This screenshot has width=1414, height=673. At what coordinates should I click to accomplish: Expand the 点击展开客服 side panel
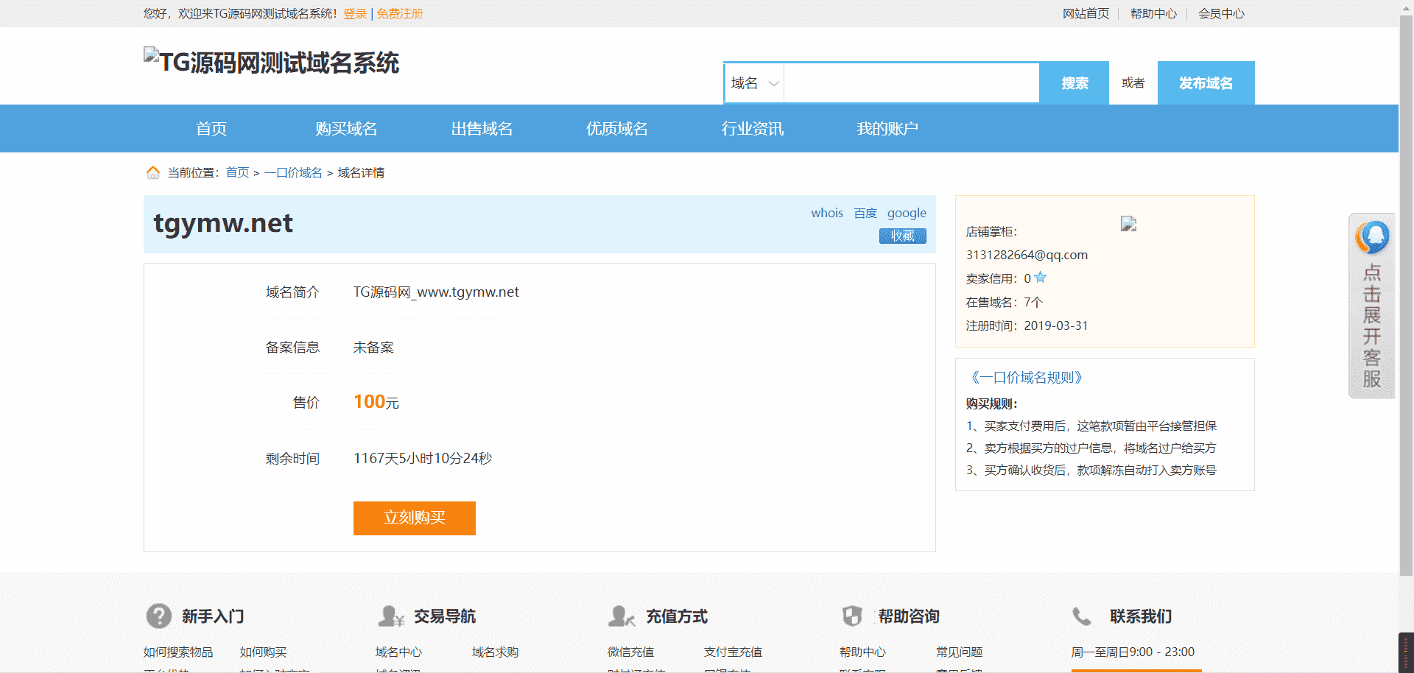click(1371, 324)
